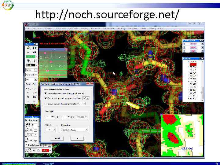Click the red highlighted row in Mol-tree

[x=193, y=64]
